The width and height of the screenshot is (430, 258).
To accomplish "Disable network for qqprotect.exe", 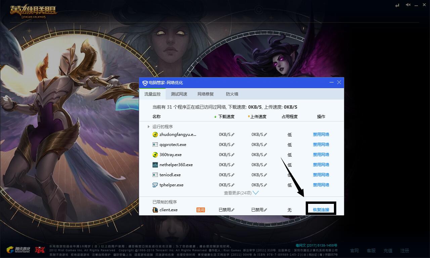I will point(321,145).
